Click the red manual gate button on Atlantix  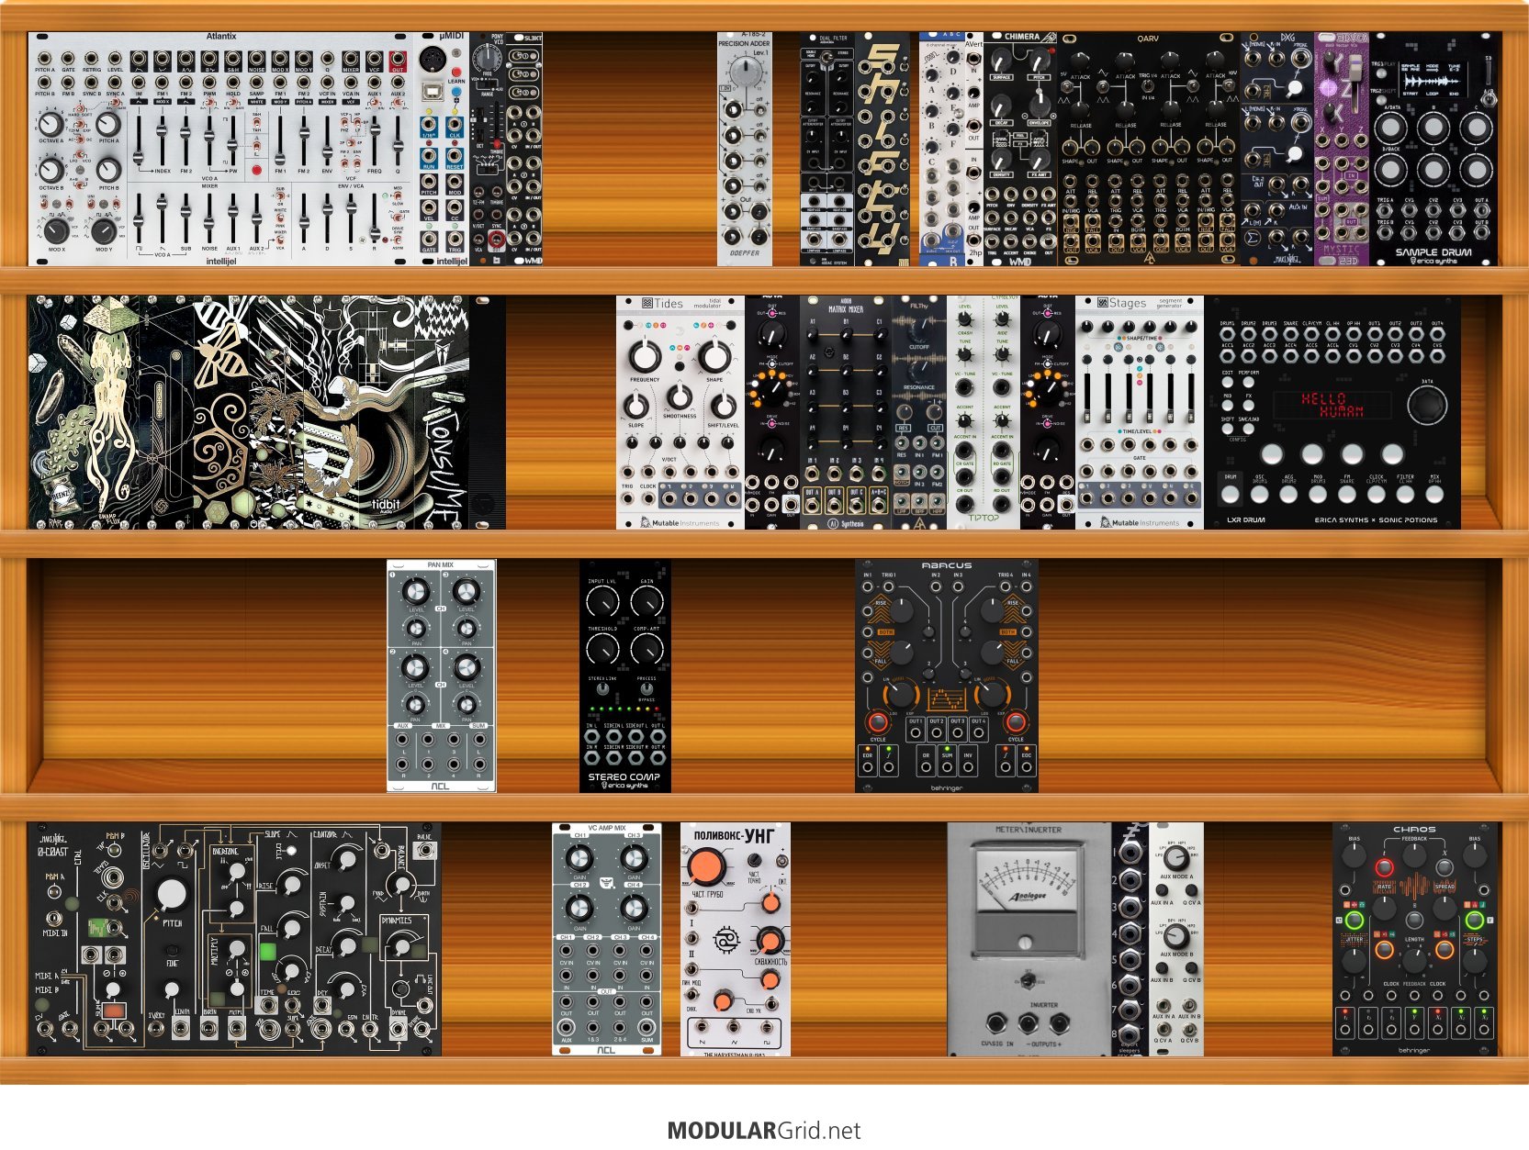pyautogui.click(x=256, y=171)
